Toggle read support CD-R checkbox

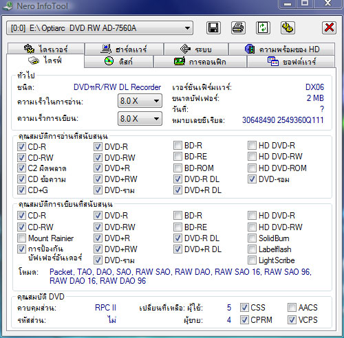point(21,146)
